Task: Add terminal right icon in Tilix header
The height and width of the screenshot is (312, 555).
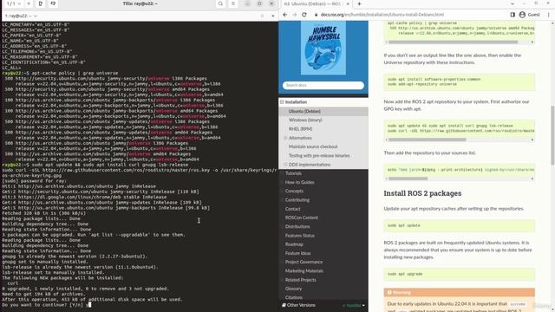Action: coord(41,3)
